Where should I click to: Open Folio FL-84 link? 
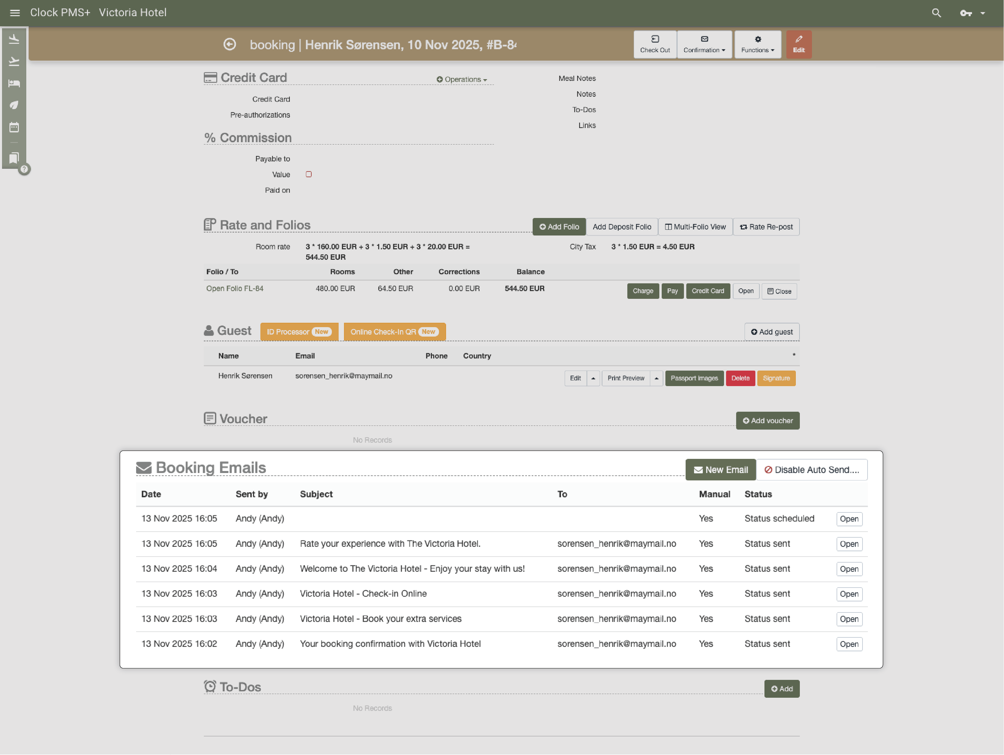point(235,288)
